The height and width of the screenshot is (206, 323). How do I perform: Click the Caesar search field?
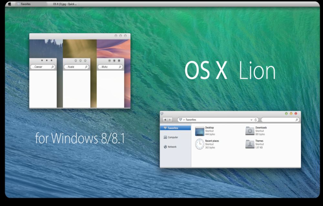pyautogui.click(x=43, y=67)
